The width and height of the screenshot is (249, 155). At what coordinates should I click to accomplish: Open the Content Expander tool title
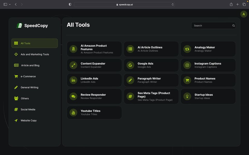coord(93,64)
